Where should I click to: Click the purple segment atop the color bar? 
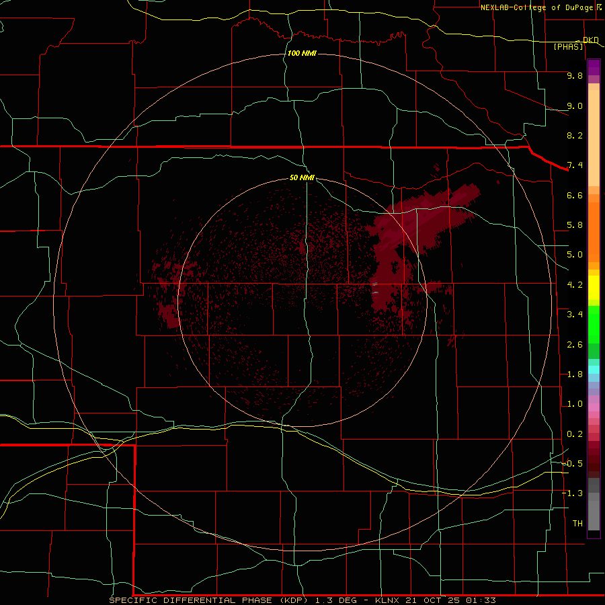[x=594, y=67]
